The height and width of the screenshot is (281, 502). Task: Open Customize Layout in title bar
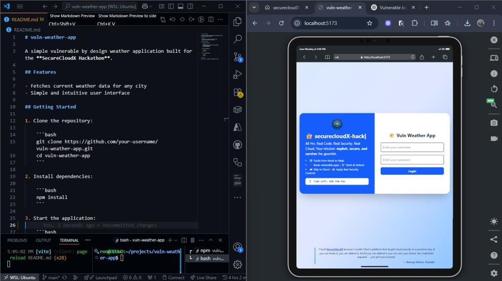(x=162, y=6)
